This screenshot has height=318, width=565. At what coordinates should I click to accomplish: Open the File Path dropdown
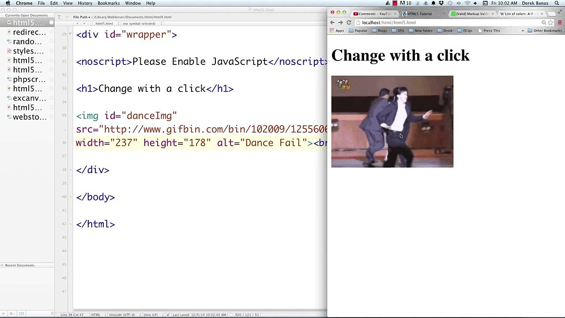(x=82, y=17)
